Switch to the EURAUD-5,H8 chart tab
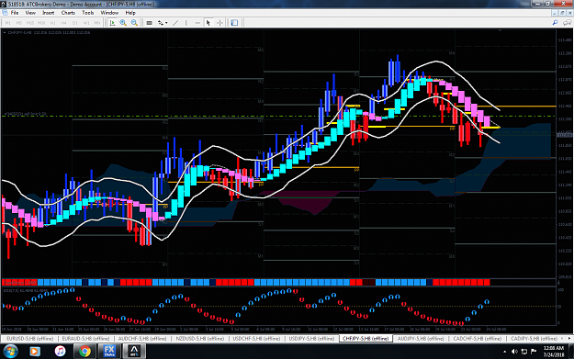The width and height of the screenshot is (574, 359). pyautogui.click(x=85, y=339)
